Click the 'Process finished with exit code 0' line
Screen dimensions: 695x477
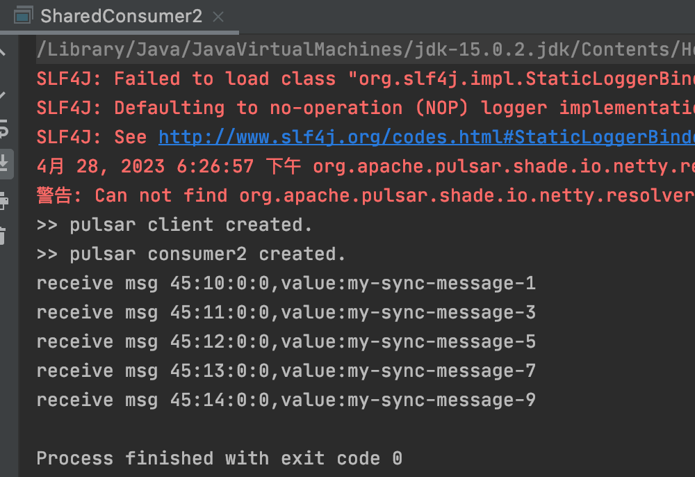point(220,459)
